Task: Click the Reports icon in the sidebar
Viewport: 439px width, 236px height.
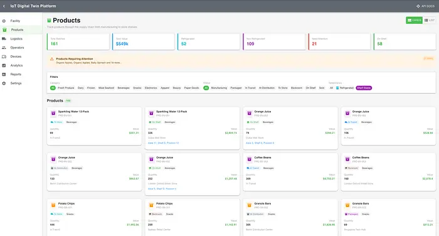Action: pos(4,74)
